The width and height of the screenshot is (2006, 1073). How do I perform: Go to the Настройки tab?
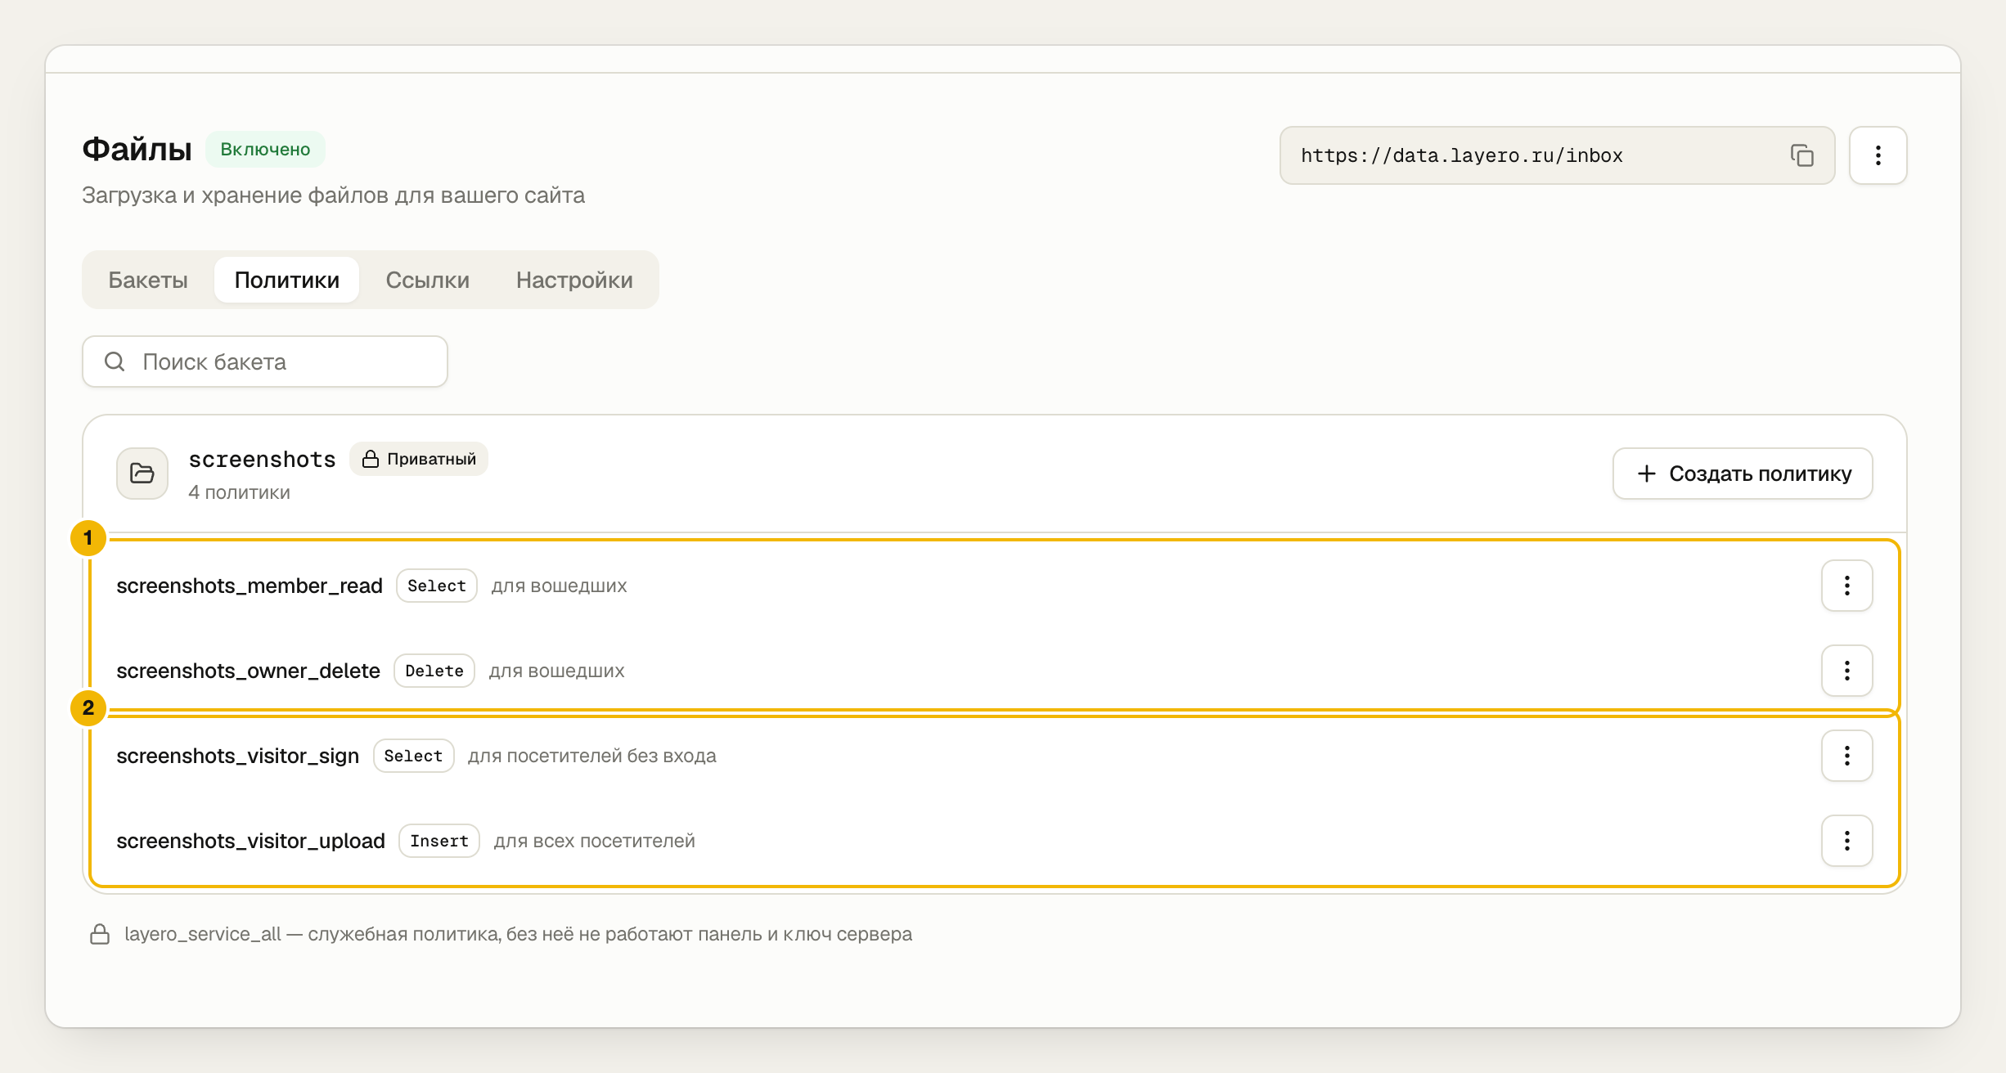pos(574,280)
